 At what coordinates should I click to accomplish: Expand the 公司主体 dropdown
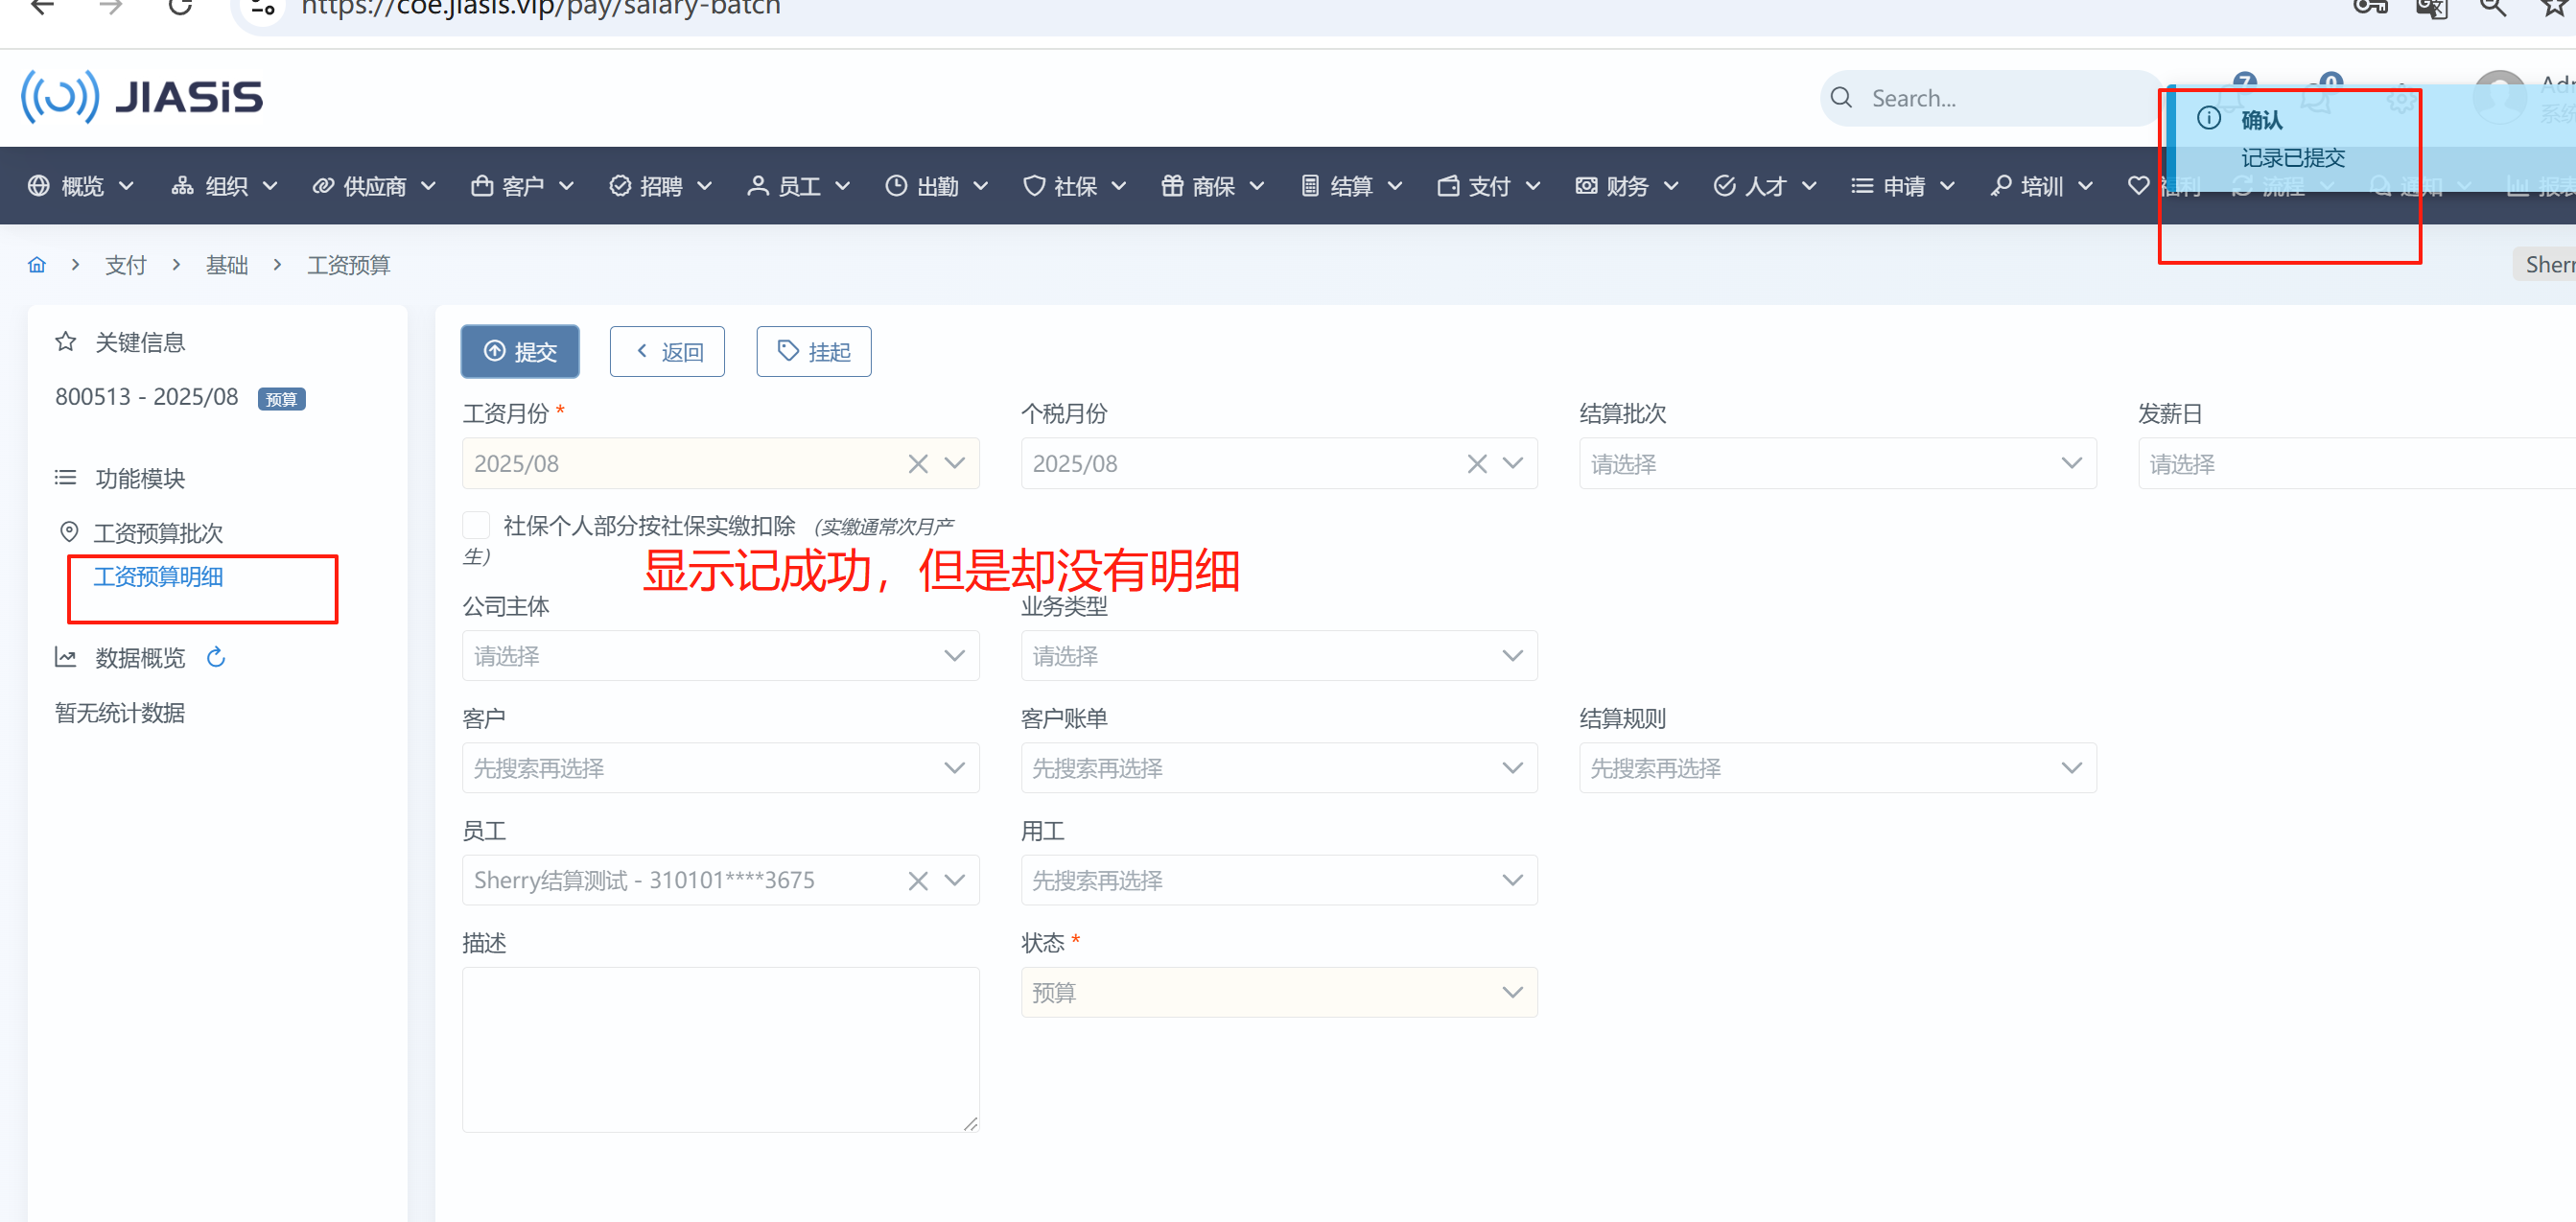point(719,656)
